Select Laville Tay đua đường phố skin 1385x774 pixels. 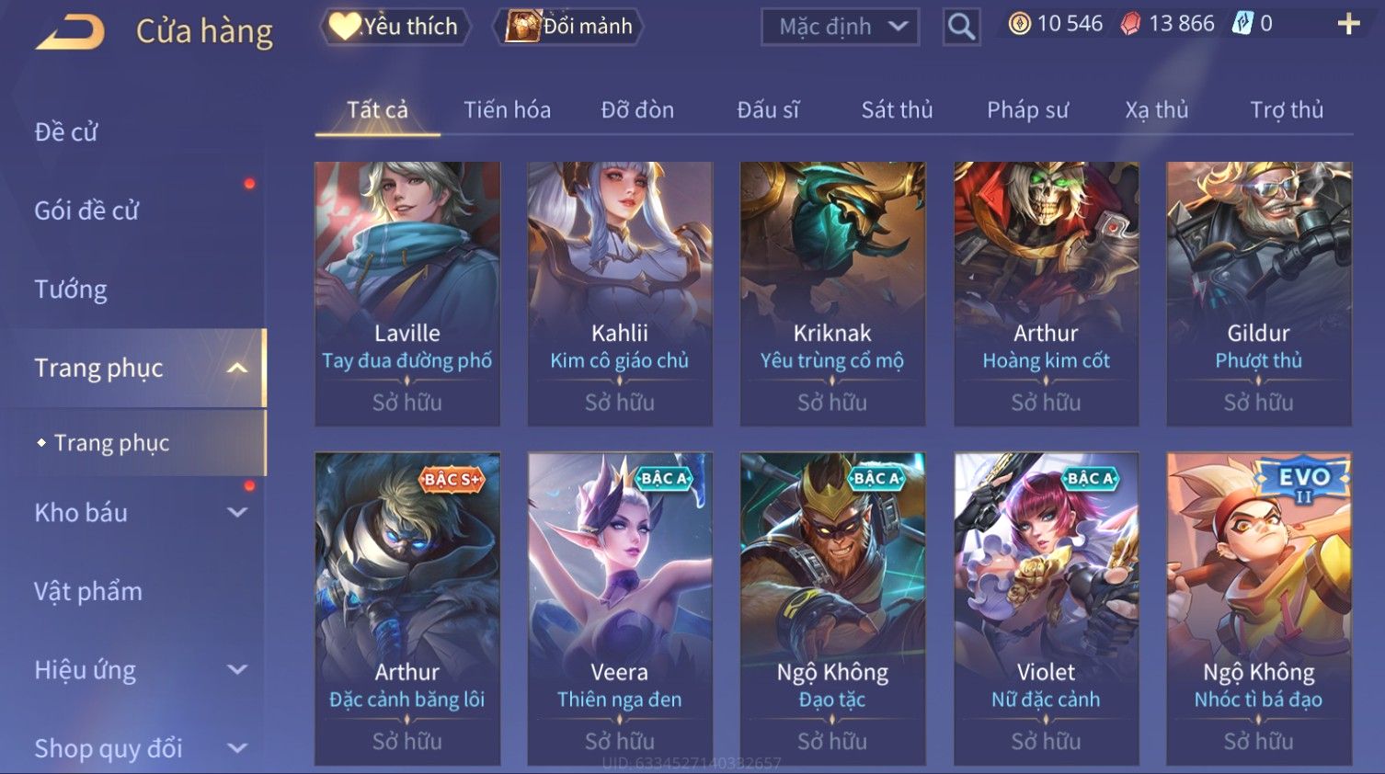click(x=407, y=294)
